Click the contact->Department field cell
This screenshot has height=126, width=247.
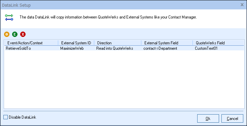[160, 48]
